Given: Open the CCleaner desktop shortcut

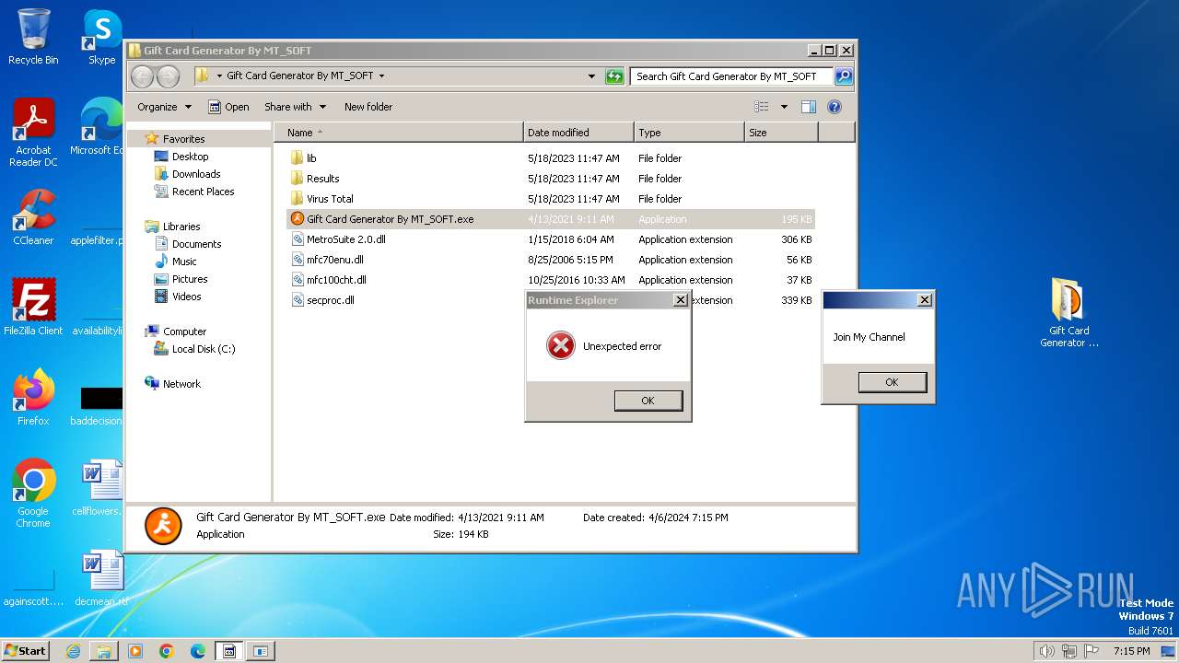Looking at the screenshot, I should [33, 217].
